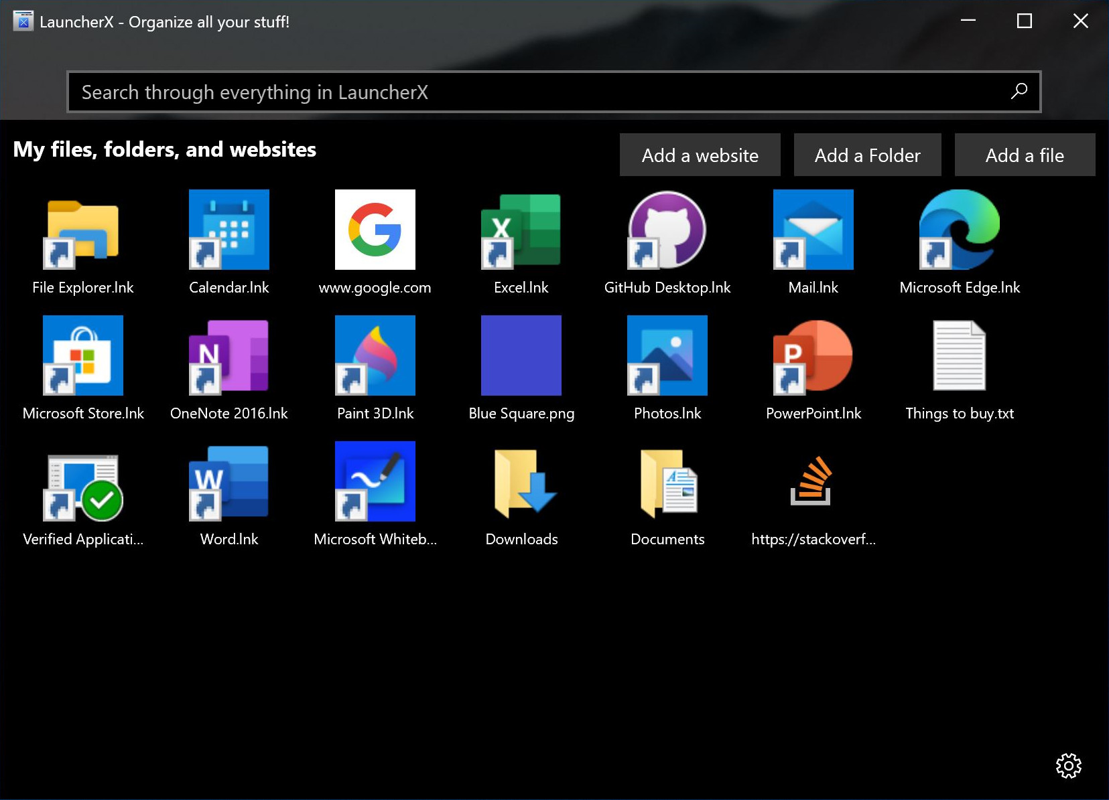Maximize the LauncherX window
This screenshot has height=800, width=1109.
[1025, 21]
